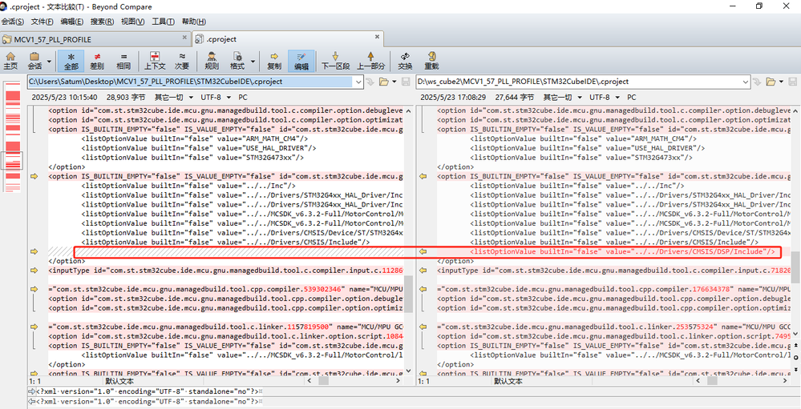Jump to 上一部分 previous section

click(371, 61)
